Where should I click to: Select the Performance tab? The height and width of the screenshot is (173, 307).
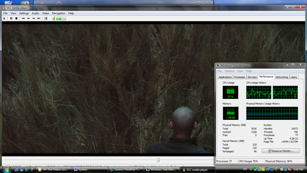tap(266, 77)
